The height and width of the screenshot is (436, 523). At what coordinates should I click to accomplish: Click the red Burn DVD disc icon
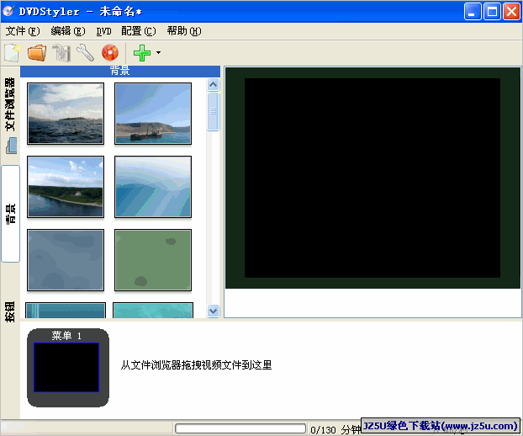click(x=110, y=53)
